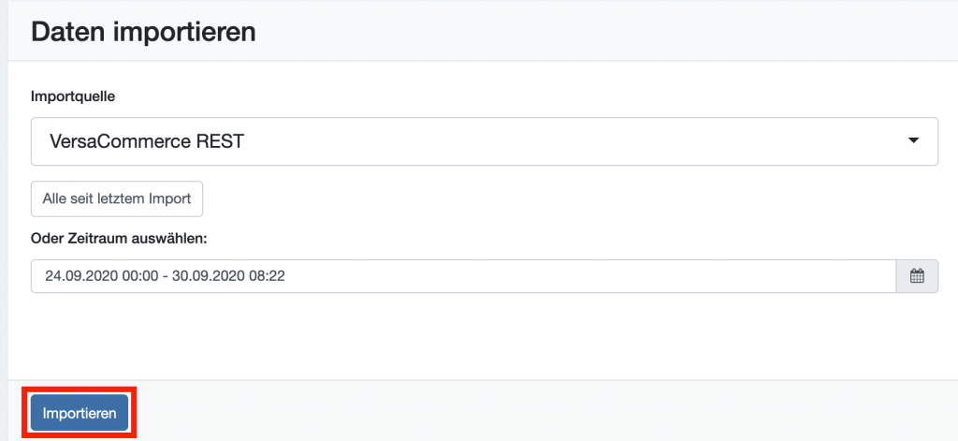This screenshot has height=441, width=958.
Task: Click the caret arrow of Importquelle dropdown
Action: [913, 140]
